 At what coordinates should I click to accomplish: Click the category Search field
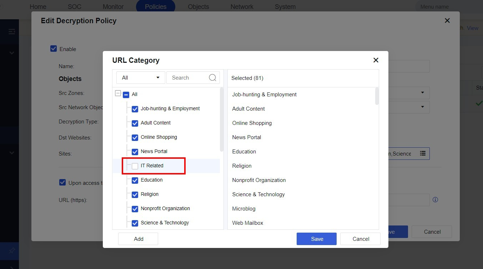point(193,77)
